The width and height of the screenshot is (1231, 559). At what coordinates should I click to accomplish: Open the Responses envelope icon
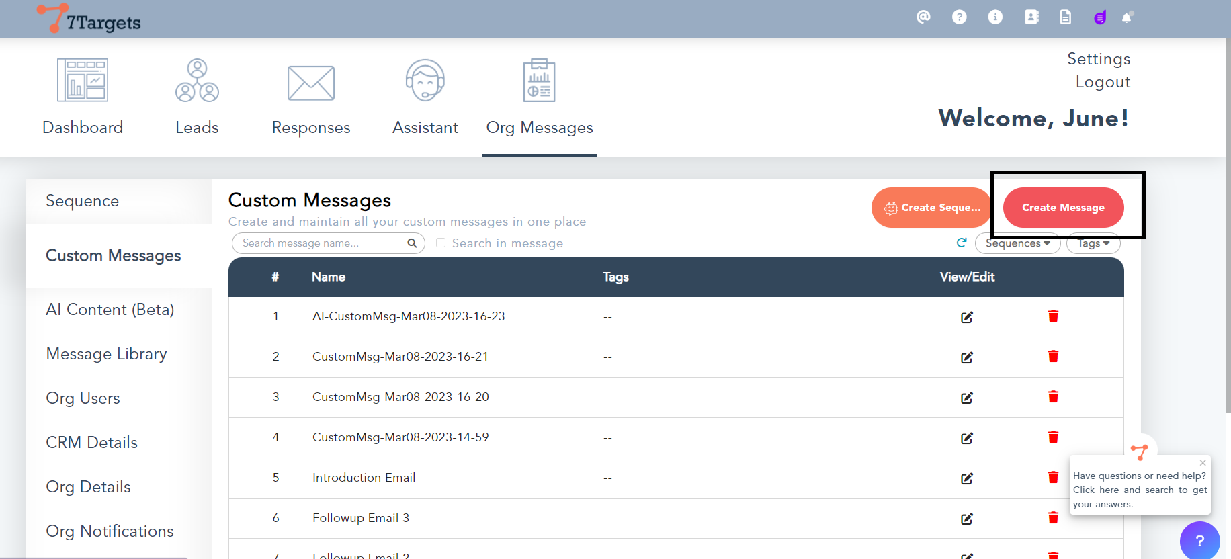310,83
